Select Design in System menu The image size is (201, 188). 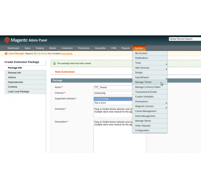[150, 73]
